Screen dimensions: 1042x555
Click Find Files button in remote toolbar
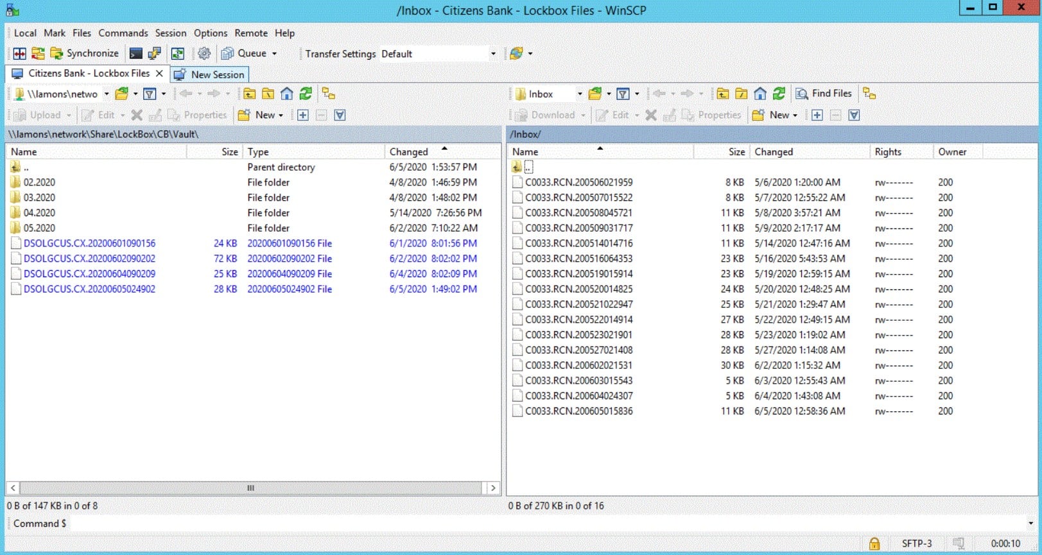tap(824, 94)
